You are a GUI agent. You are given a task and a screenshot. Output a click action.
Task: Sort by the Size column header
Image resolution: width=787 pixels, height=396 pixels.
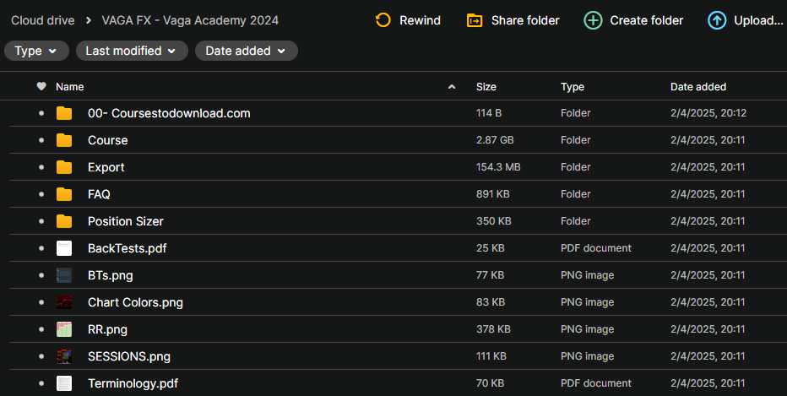[x=486, y=87]
